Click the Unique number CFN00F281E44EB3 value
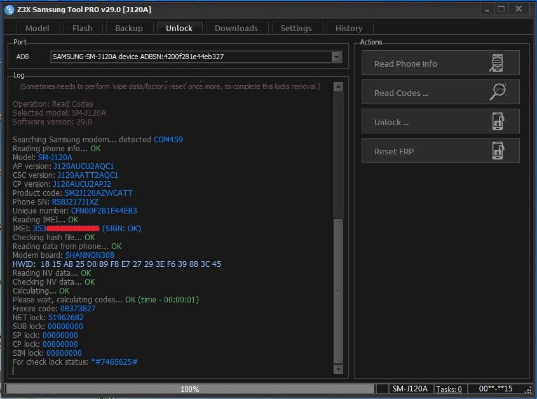The width and height of the screenshot is (537, 399). (x=104, y=211)
